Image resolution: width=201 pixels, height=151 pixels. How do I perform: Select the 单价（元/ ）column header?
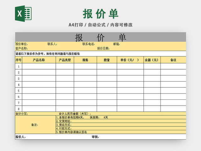[x=130, y=60]
